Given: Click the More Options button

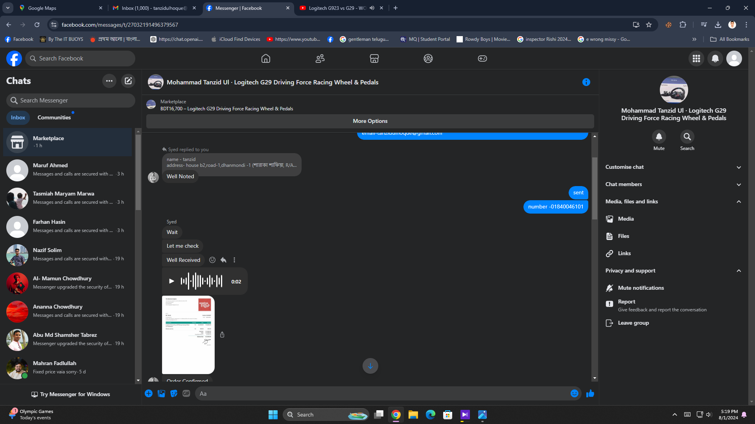Looking at the screenshot, I should pos(370,121).
